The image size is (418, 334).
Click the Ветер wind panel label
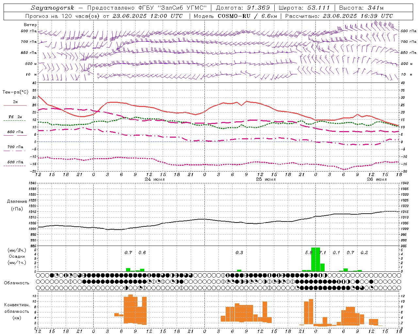point(30,25)
